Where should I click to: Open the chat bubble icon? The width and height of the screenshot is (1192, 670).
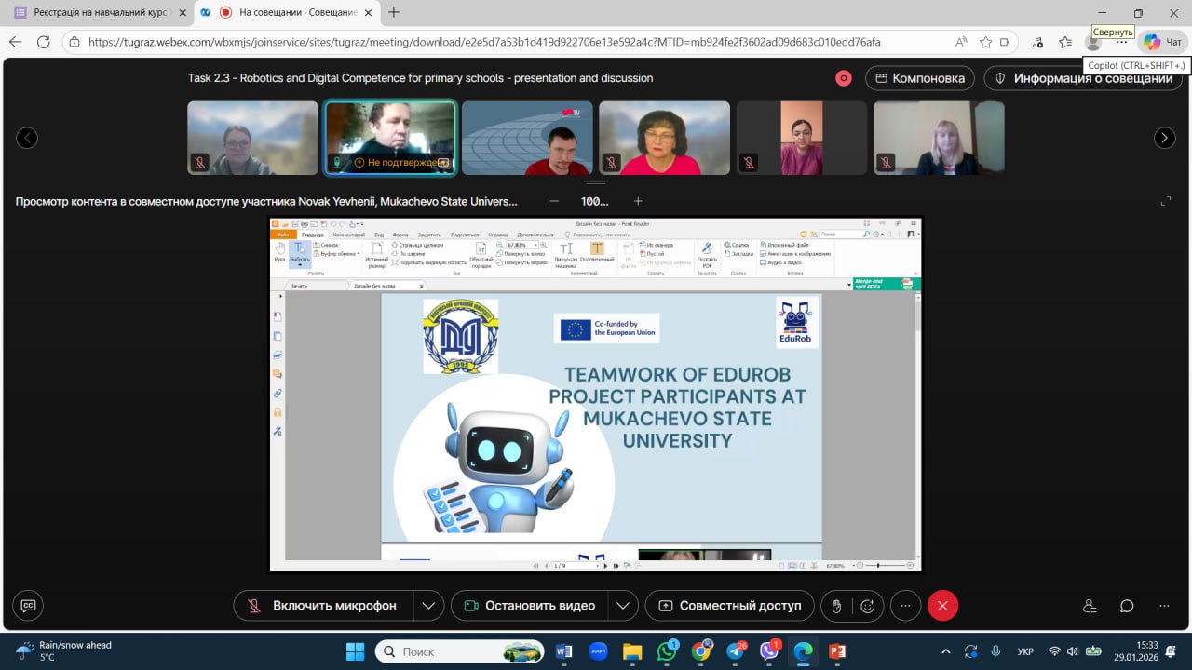(1127, 606)
